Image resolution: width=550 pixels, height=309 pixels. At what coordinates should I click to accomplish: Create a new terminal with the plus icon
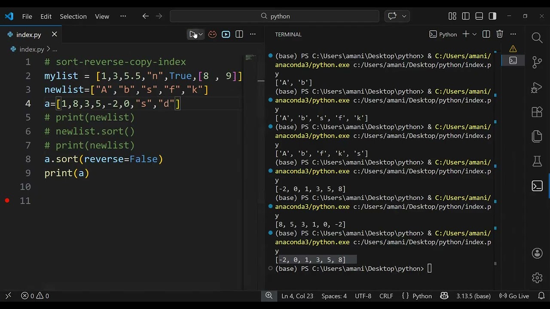click(465, 34)
